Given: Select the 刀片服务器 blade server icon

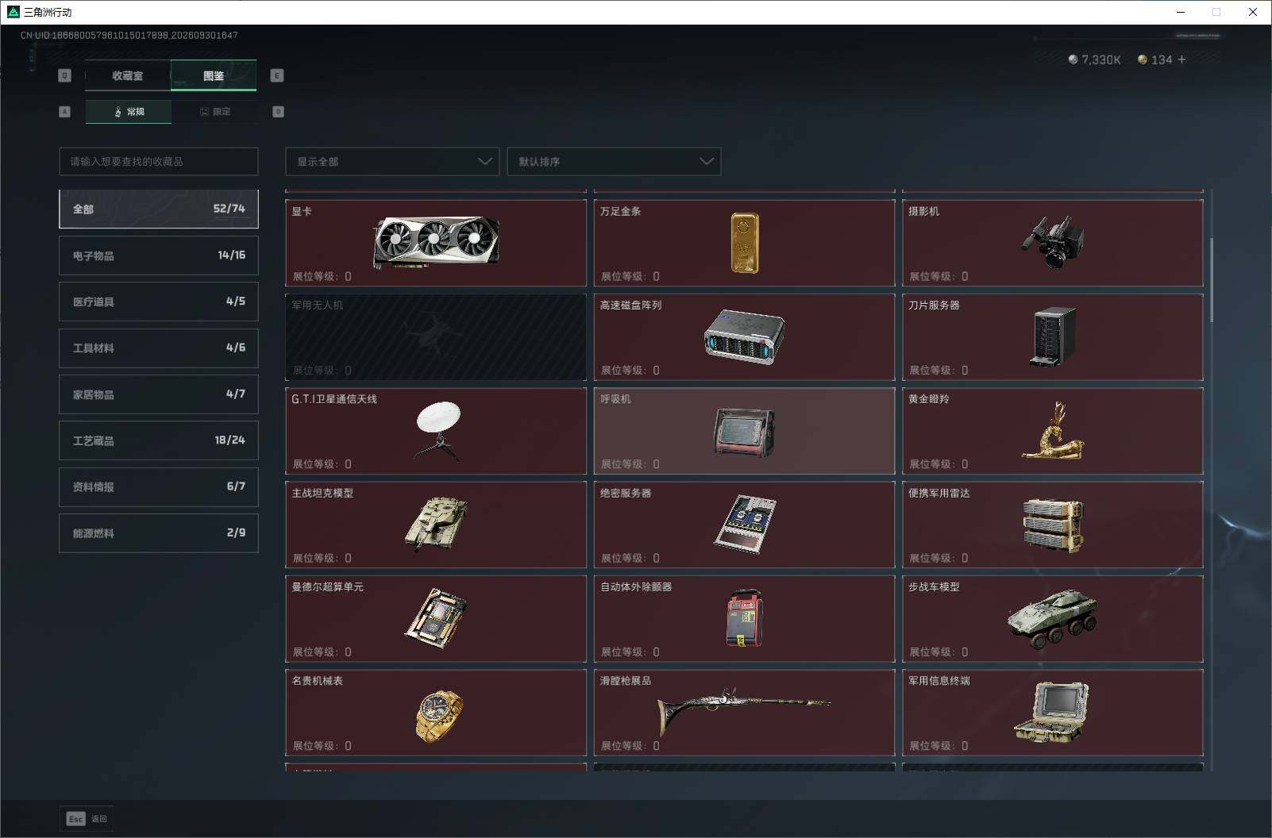Looking at the screenshot, I should pyautogui.click(x=1053, y=337).
